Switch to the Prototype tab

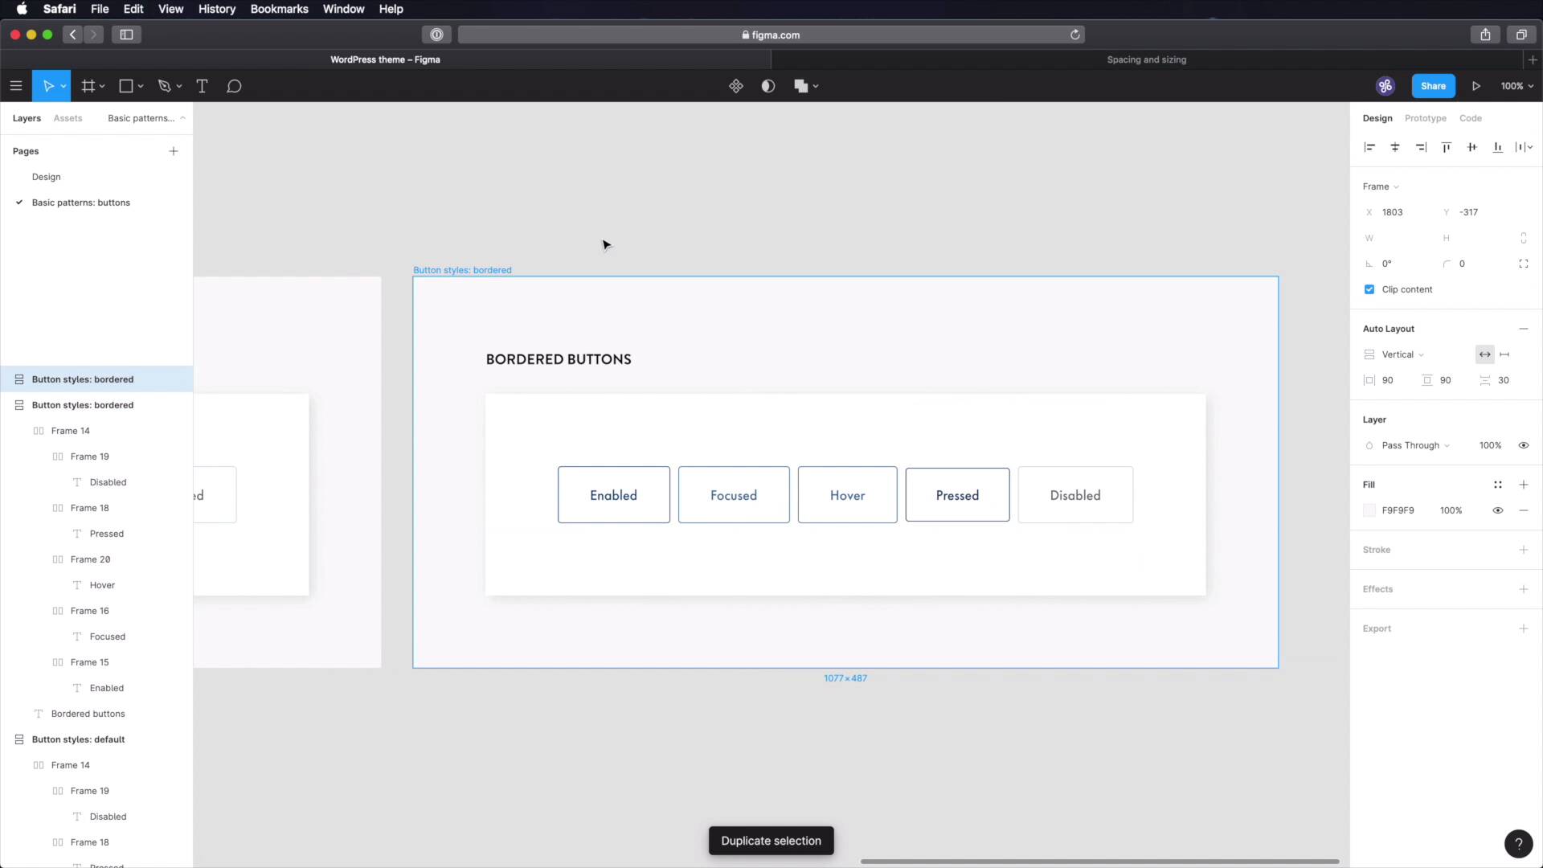(1425, 118)
